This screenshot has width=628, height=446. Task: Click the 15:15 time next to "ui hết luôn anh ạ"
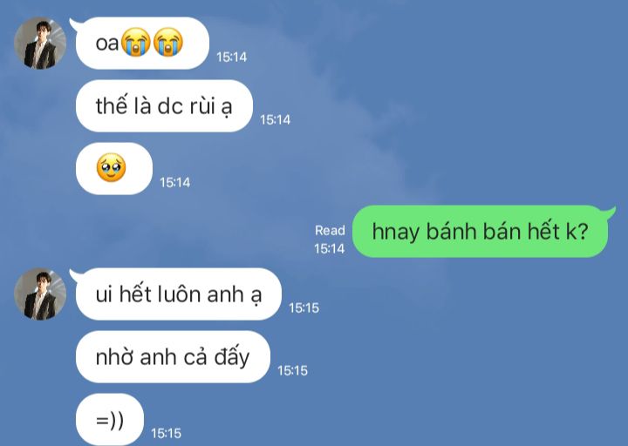click(x=304, y=307)
